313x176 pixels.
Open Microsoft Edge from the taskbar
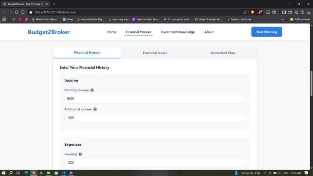(x=26, y=173)
